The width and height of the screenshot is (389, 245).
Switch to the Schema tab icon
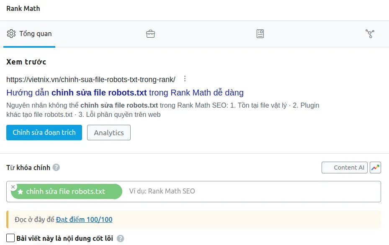point(260,34)
